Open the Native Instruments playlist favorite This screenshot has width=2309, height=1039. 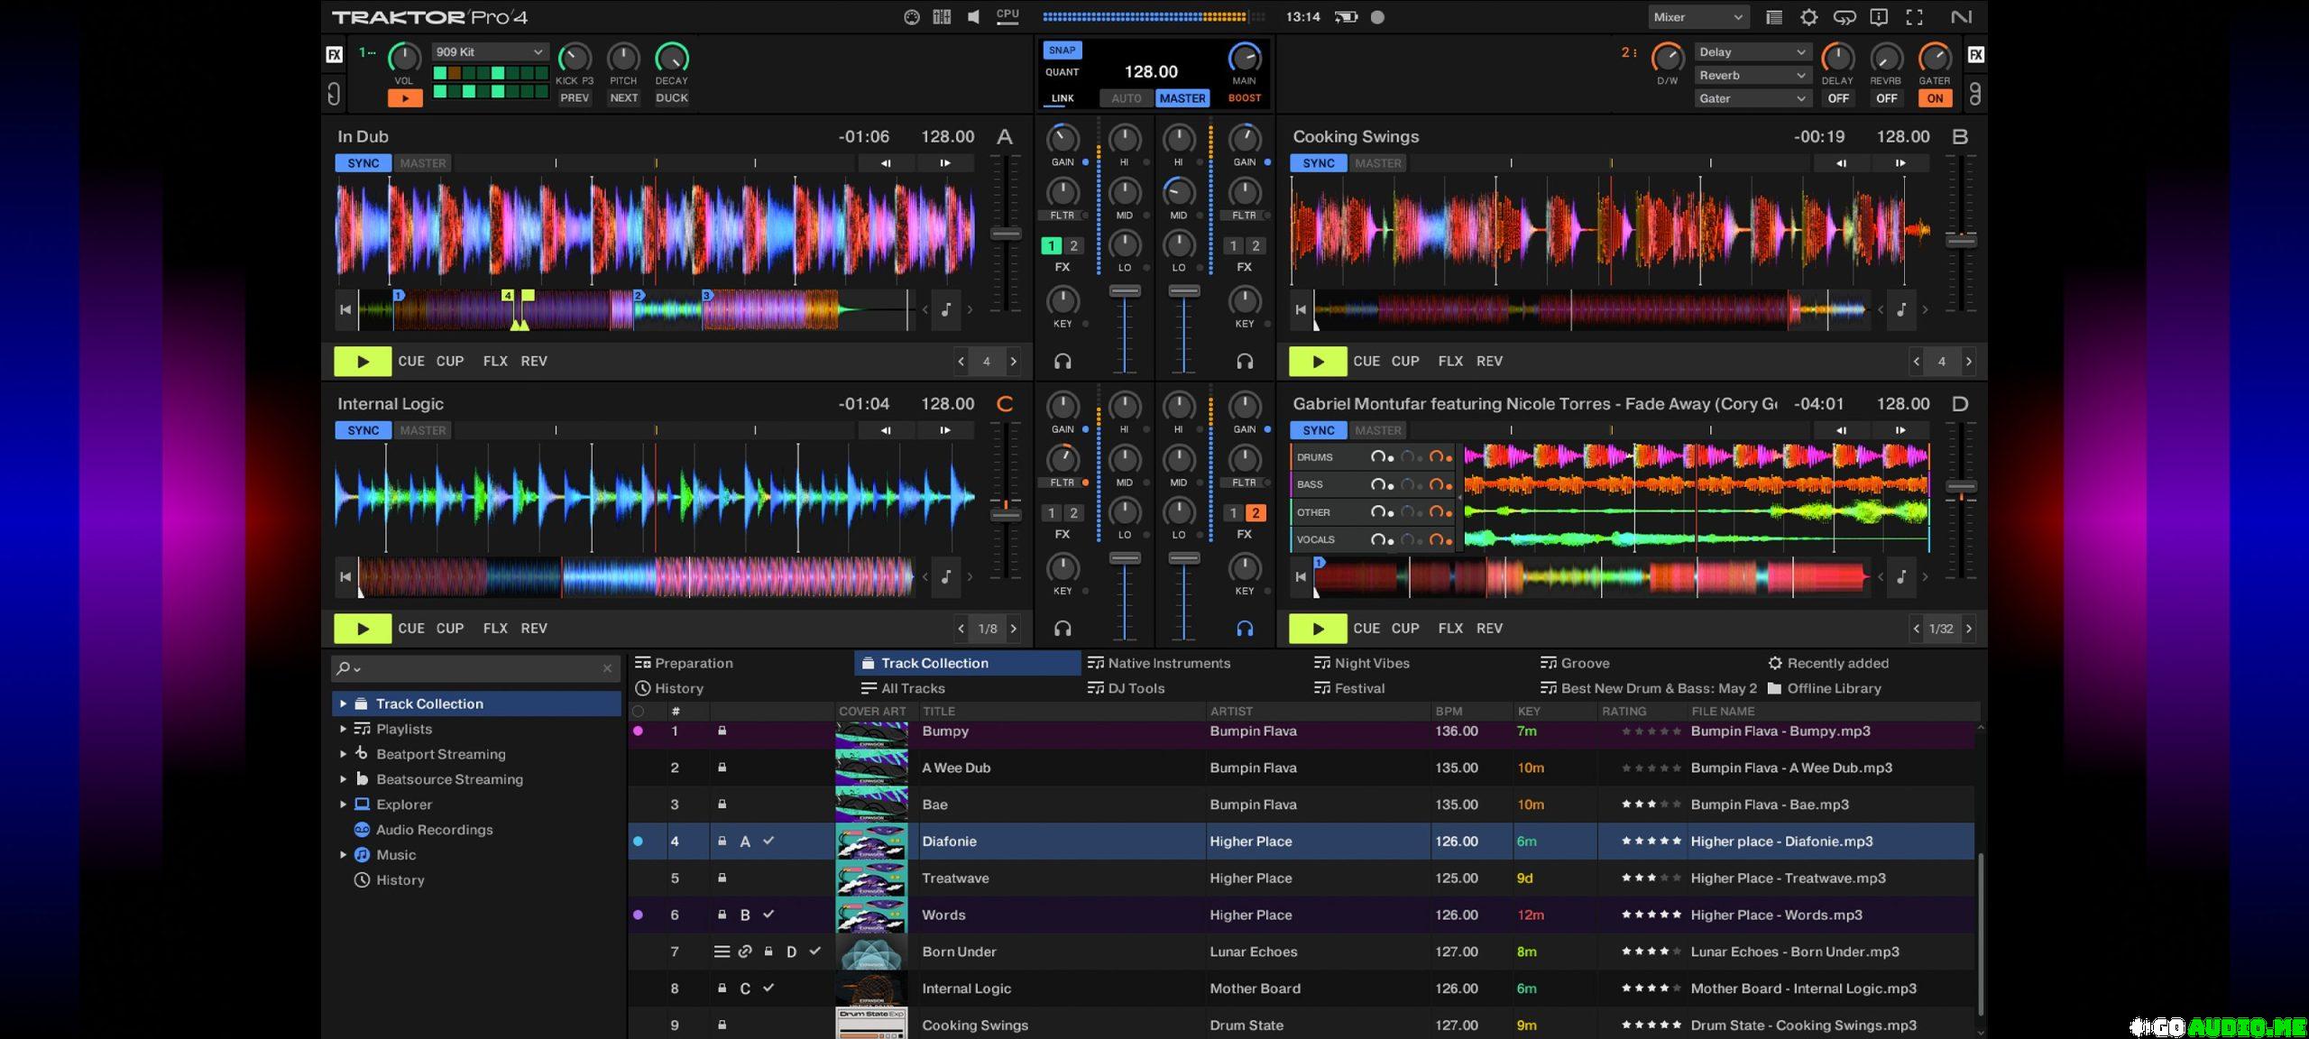(x=1159, y=663)
